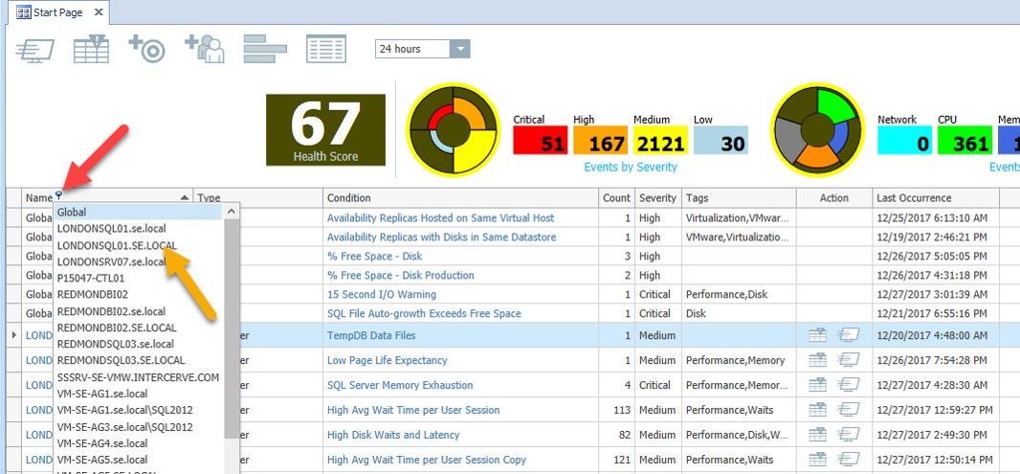Viewport: 1020px width, 474px height.
Task: Click the Add User toolbar icon
Action: 204,49
